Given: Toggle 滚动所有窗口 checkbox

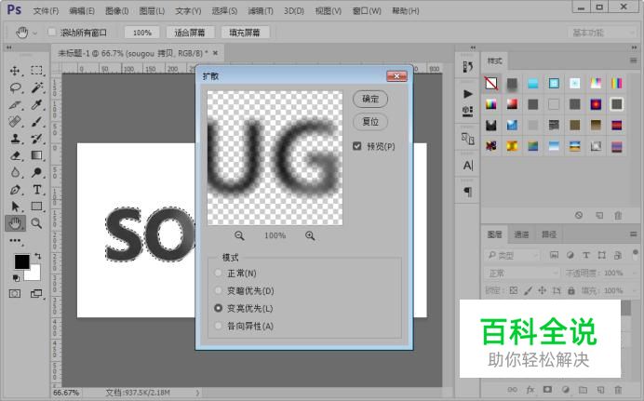Looking at the screenshot, I should click(52, 32).
